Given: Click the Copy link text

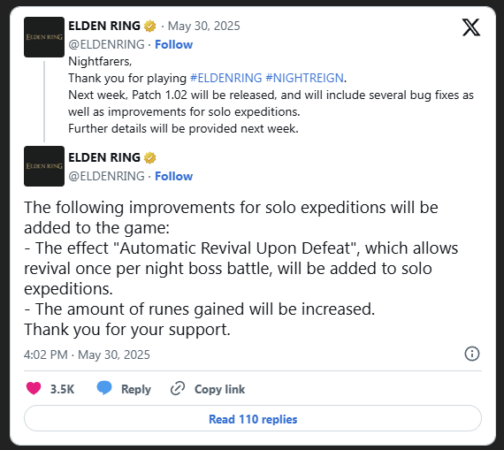Looking at the screenshot, I should pyautogui.click(x=219, y=389).
